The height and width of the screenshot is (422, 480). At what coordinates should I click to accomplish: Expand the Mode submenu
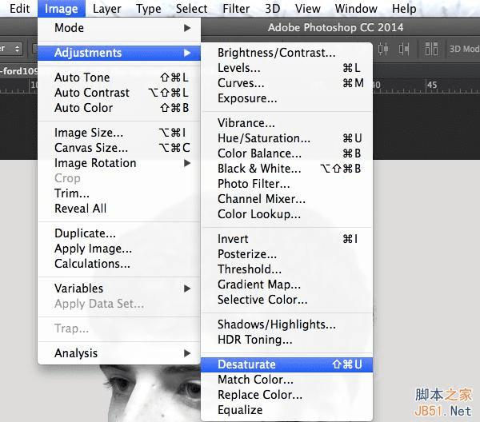tap(118, 28)
